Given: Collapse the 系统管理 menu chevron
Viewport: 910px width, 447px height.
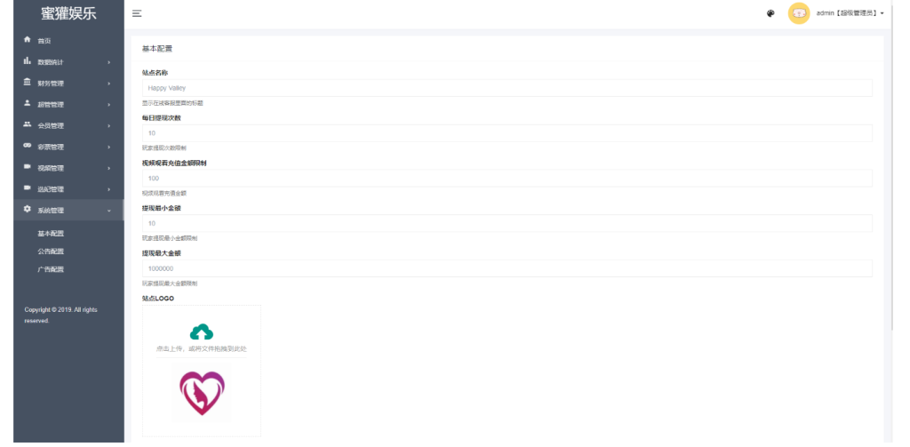Looking at the screenshot, I should point(108,211).
